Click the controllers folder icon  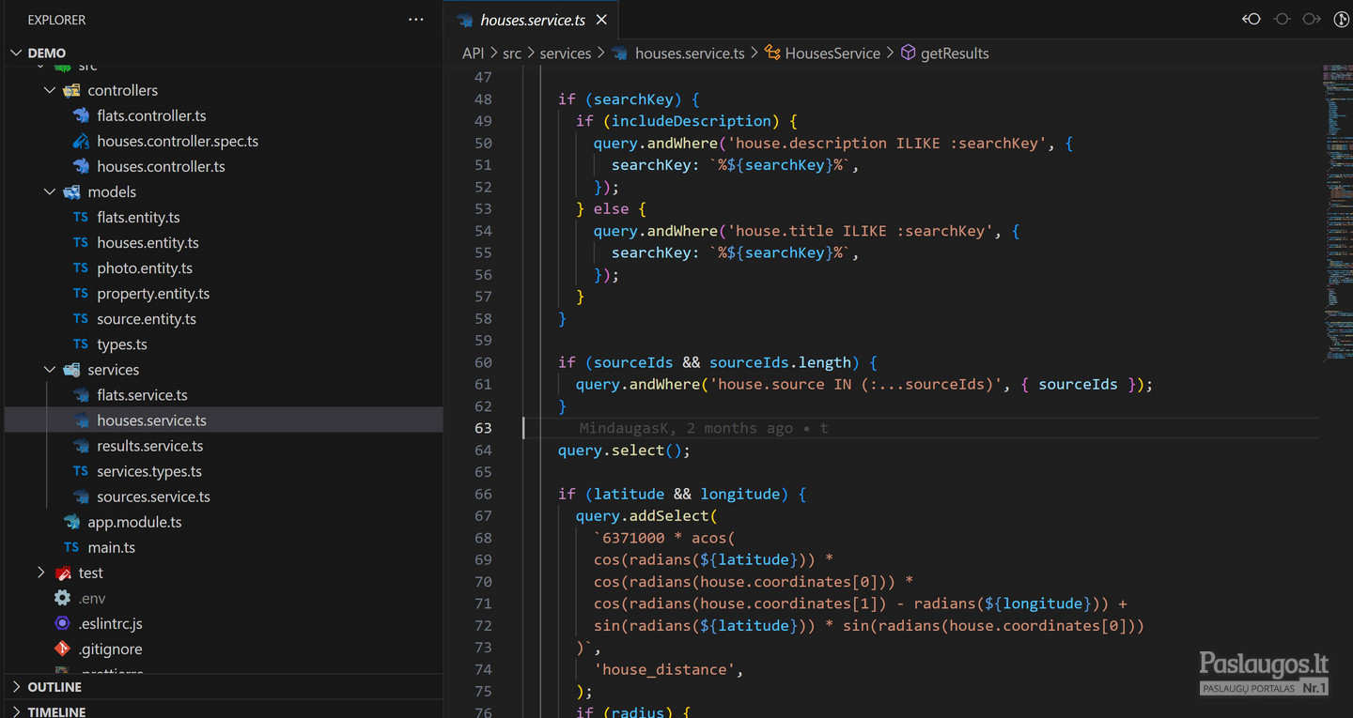(71, 90)
